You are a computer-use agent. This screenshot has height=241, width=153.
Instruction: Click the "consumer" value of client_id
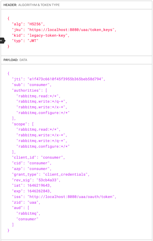pyautogui.click(x=52, y=157)
